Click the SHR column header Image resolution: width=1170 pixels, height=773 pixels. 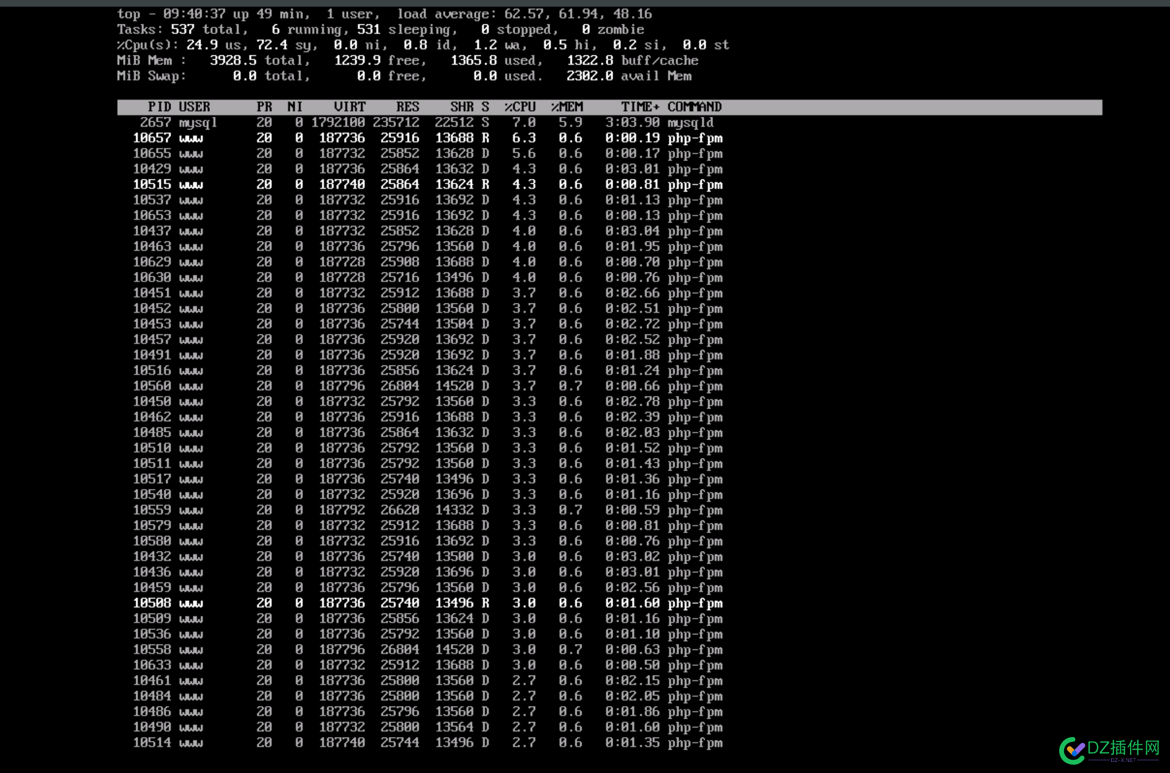[462, 107]
